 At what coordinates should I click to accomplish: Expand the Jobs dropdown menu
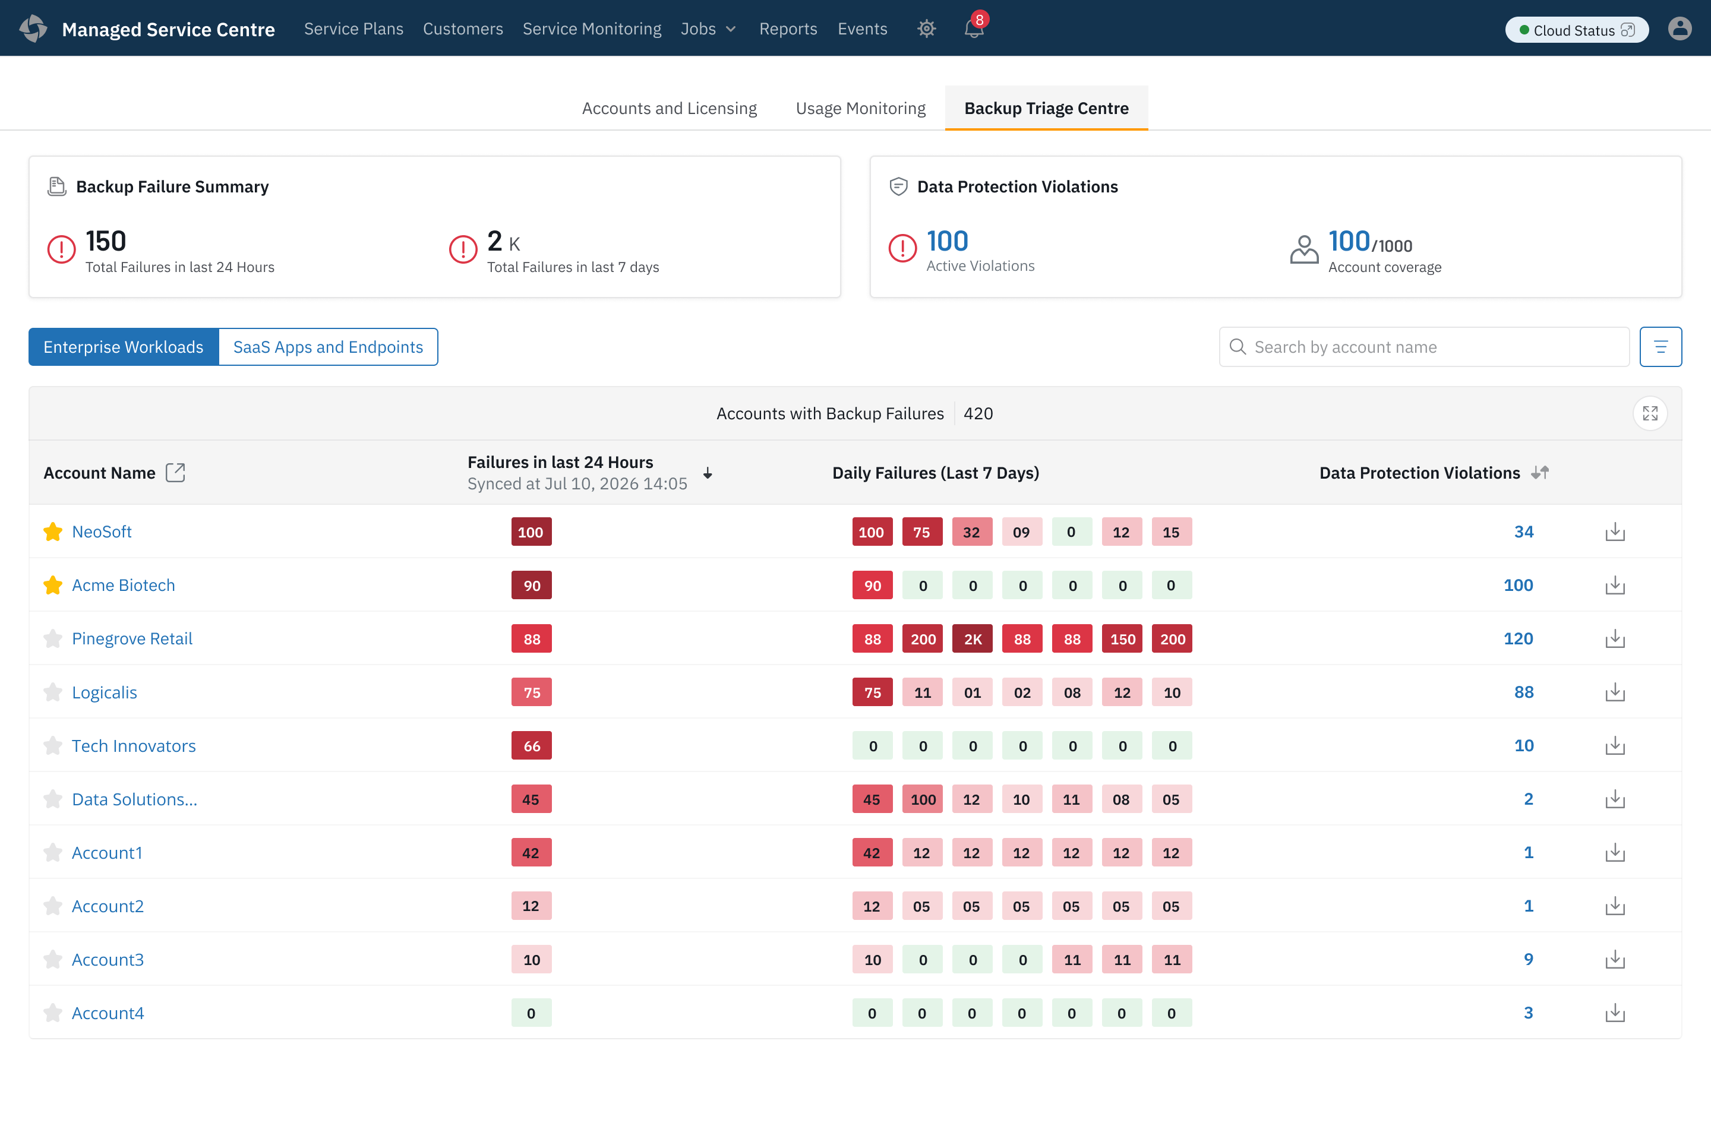[708, 29]
